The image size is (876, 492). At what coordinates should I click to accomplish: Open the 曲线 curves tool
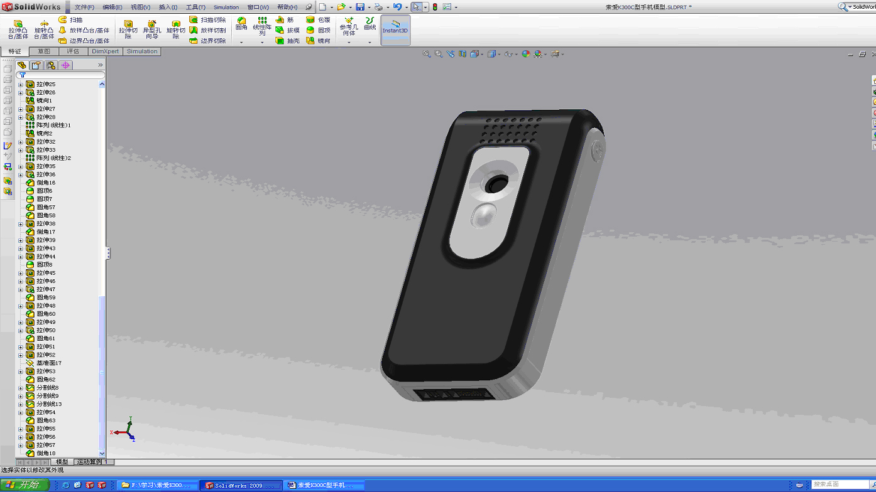click(x=370, y=24)
